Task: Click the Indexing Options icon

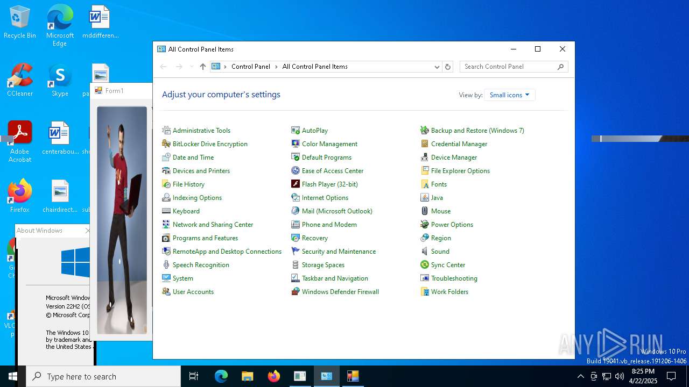Action: [166, 198]
